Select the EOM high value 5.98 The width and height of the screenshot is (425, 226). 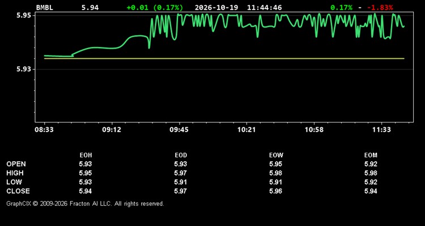[x=371, y=173]
